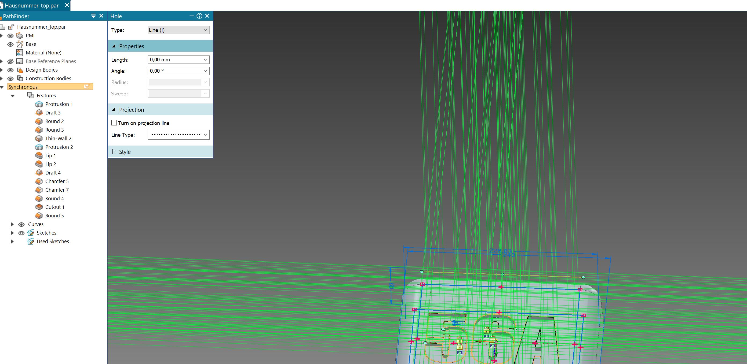Click the Used Sketches node icon
Image resolution: width=747 pixels, height=364 pixels.
(x=30, y=241)
